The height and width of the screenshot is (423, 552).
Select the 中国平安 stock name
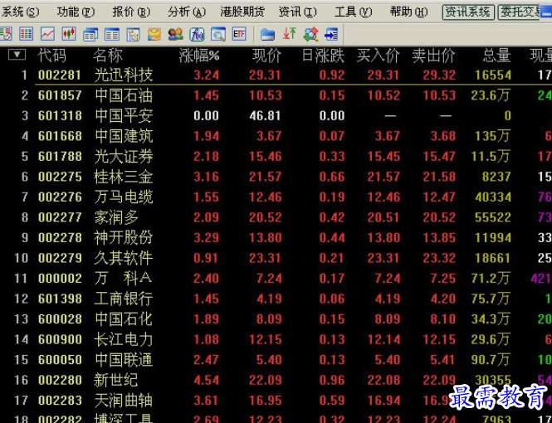click(x=124, y=115)
